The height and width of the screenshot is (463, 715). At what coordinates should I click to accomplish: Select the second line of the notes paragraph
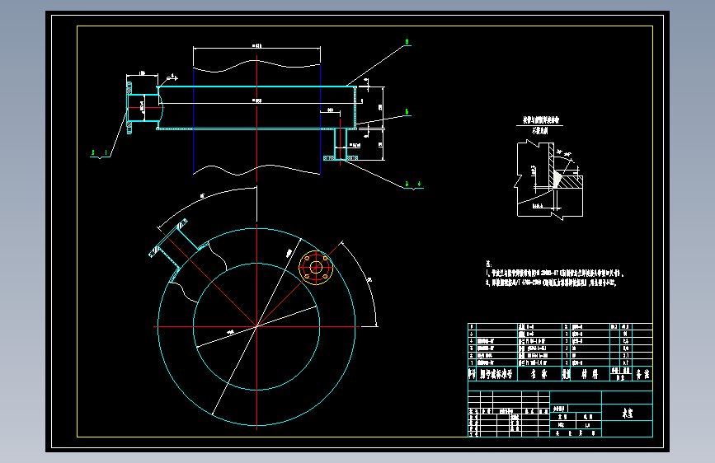(551, 283)
